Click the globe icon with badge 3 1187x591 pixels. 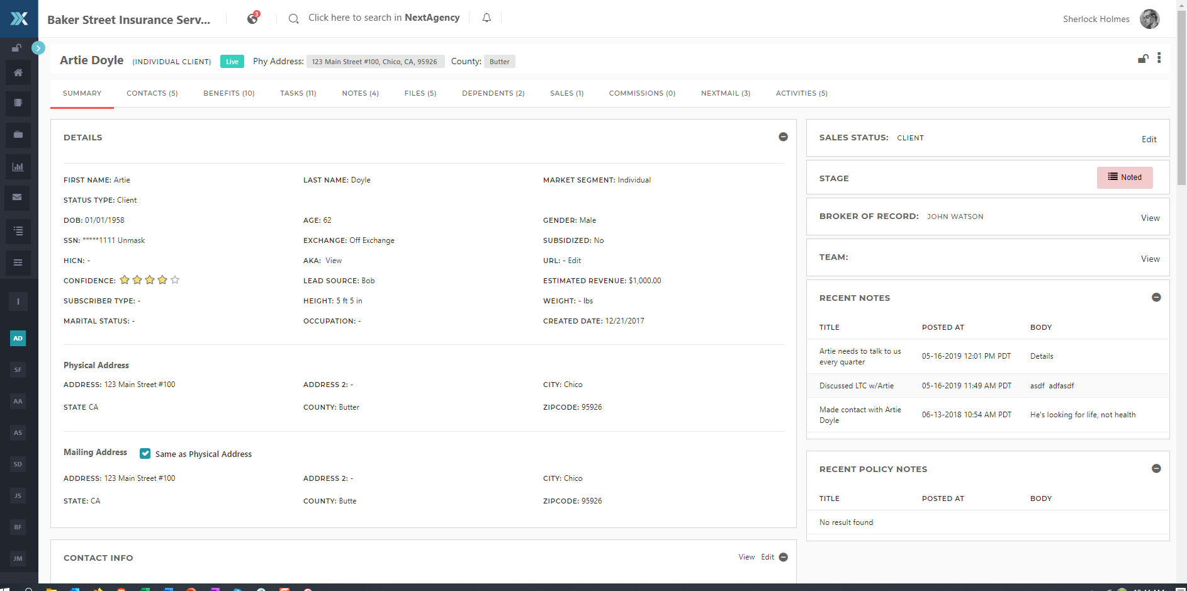(x=252, y=18)
